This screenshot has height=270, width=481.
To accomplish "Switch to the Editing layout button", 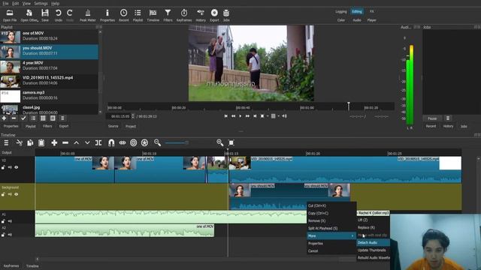I will pos(357,12).
